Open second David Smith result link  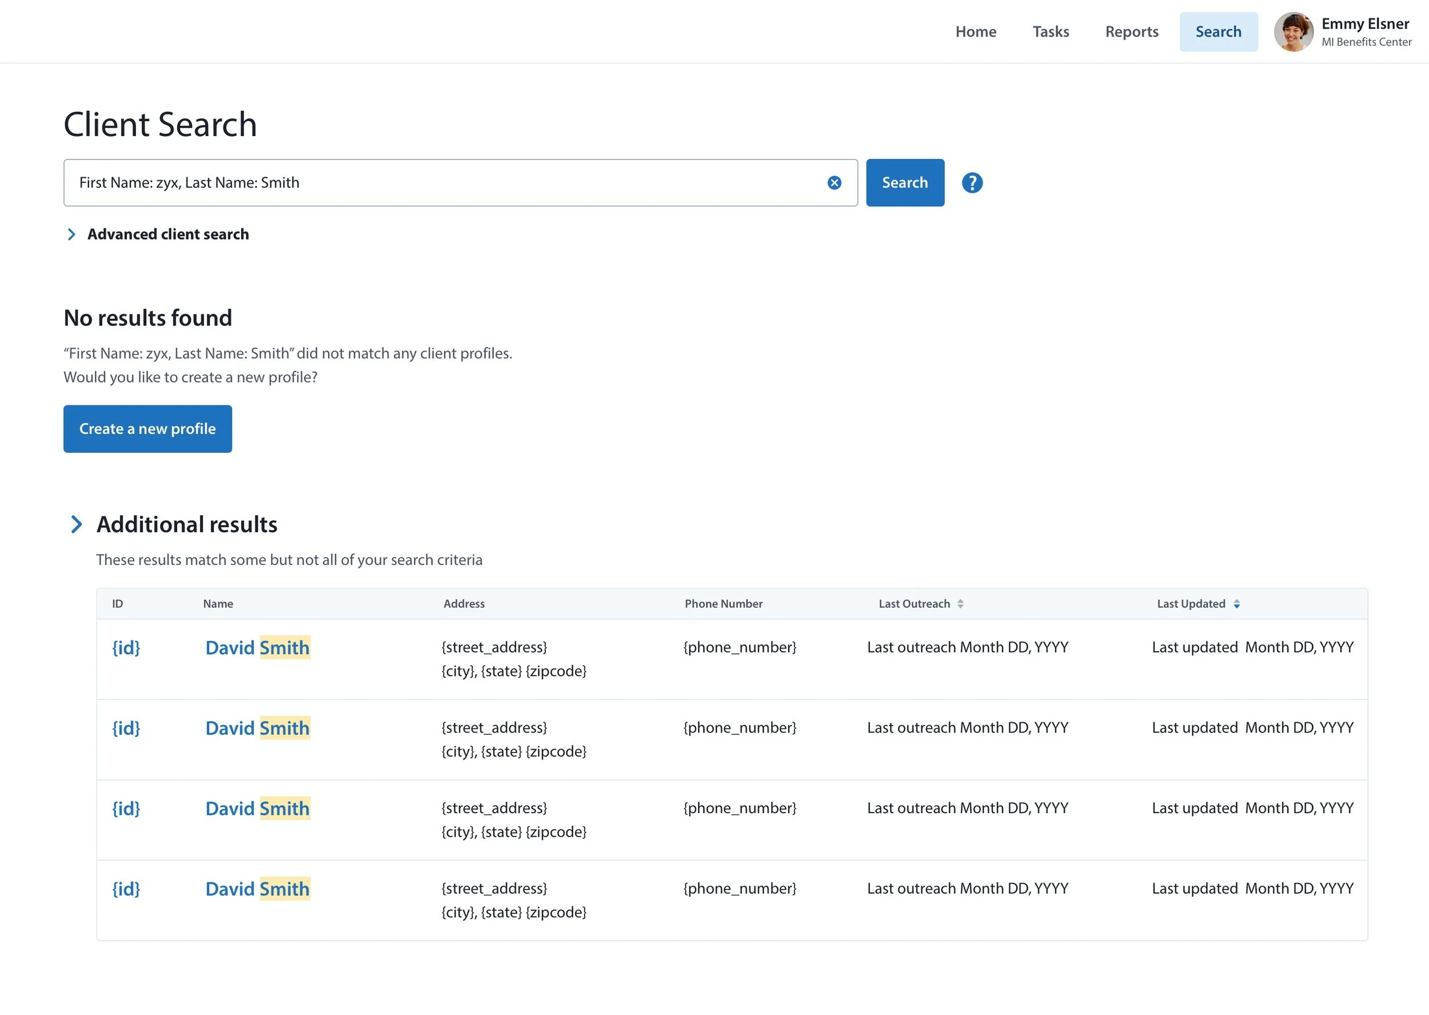pyautogui.click(x=257, y=728)
